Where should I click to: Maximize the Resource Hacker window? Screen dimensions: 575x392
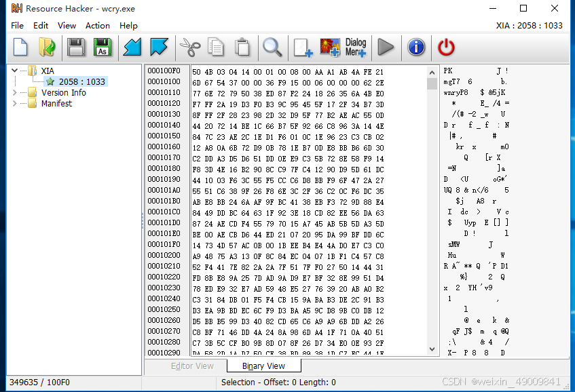click(523, 8)
